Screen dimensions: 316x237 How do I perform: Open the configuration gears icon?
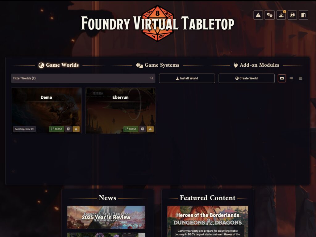click(269, 15)
